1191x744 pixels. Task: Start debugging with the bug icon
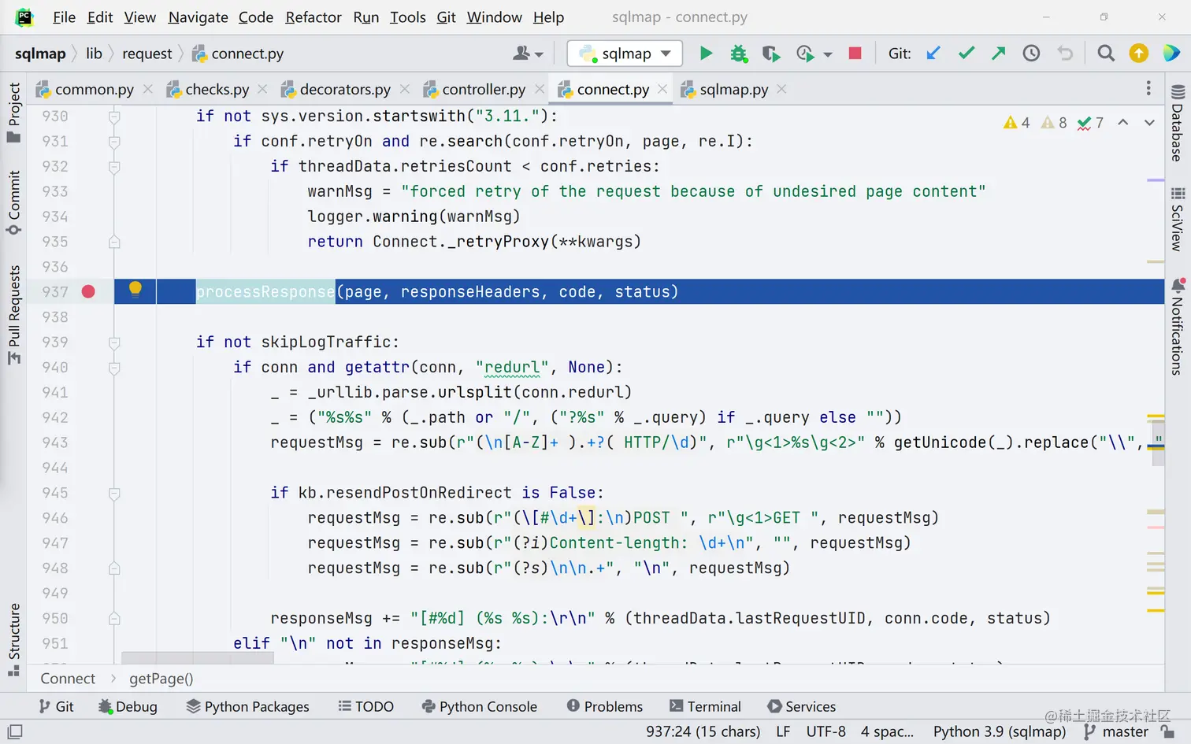click(x=738, y=54)
